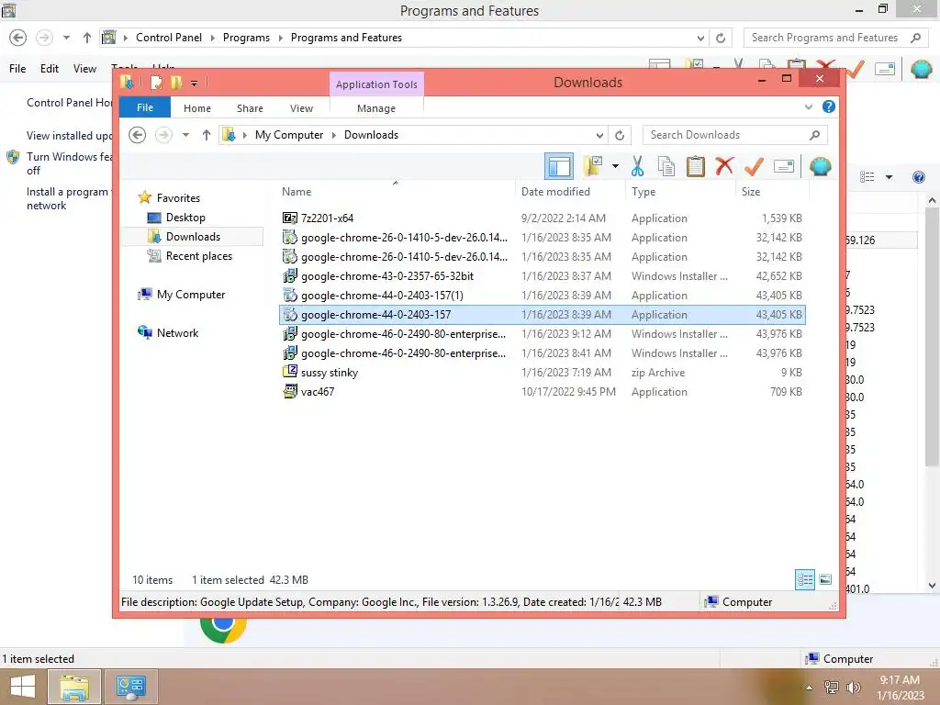The height and width of the screenshot is (705, 940).
Task: Expand the ribbon with the chevron in Downloads
Action: tap(808, 107)
